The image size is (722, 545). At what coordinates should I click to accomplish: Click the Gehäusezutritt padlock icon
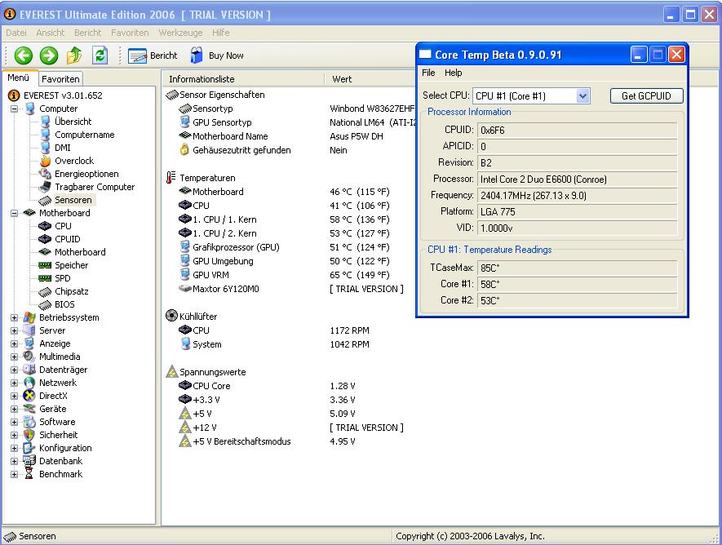tap(184, 149)
